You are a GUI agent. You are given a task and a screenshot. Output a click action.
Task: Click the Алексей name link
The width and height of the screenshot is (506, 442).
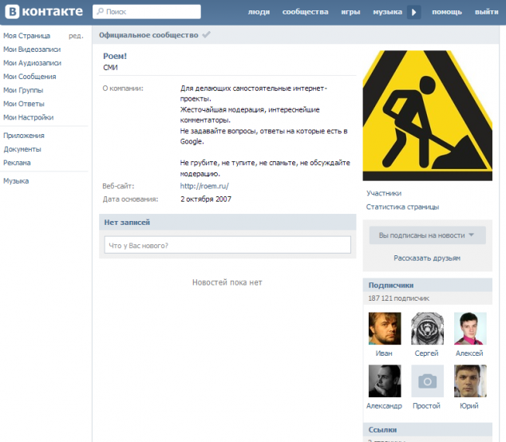coord(469,353)
